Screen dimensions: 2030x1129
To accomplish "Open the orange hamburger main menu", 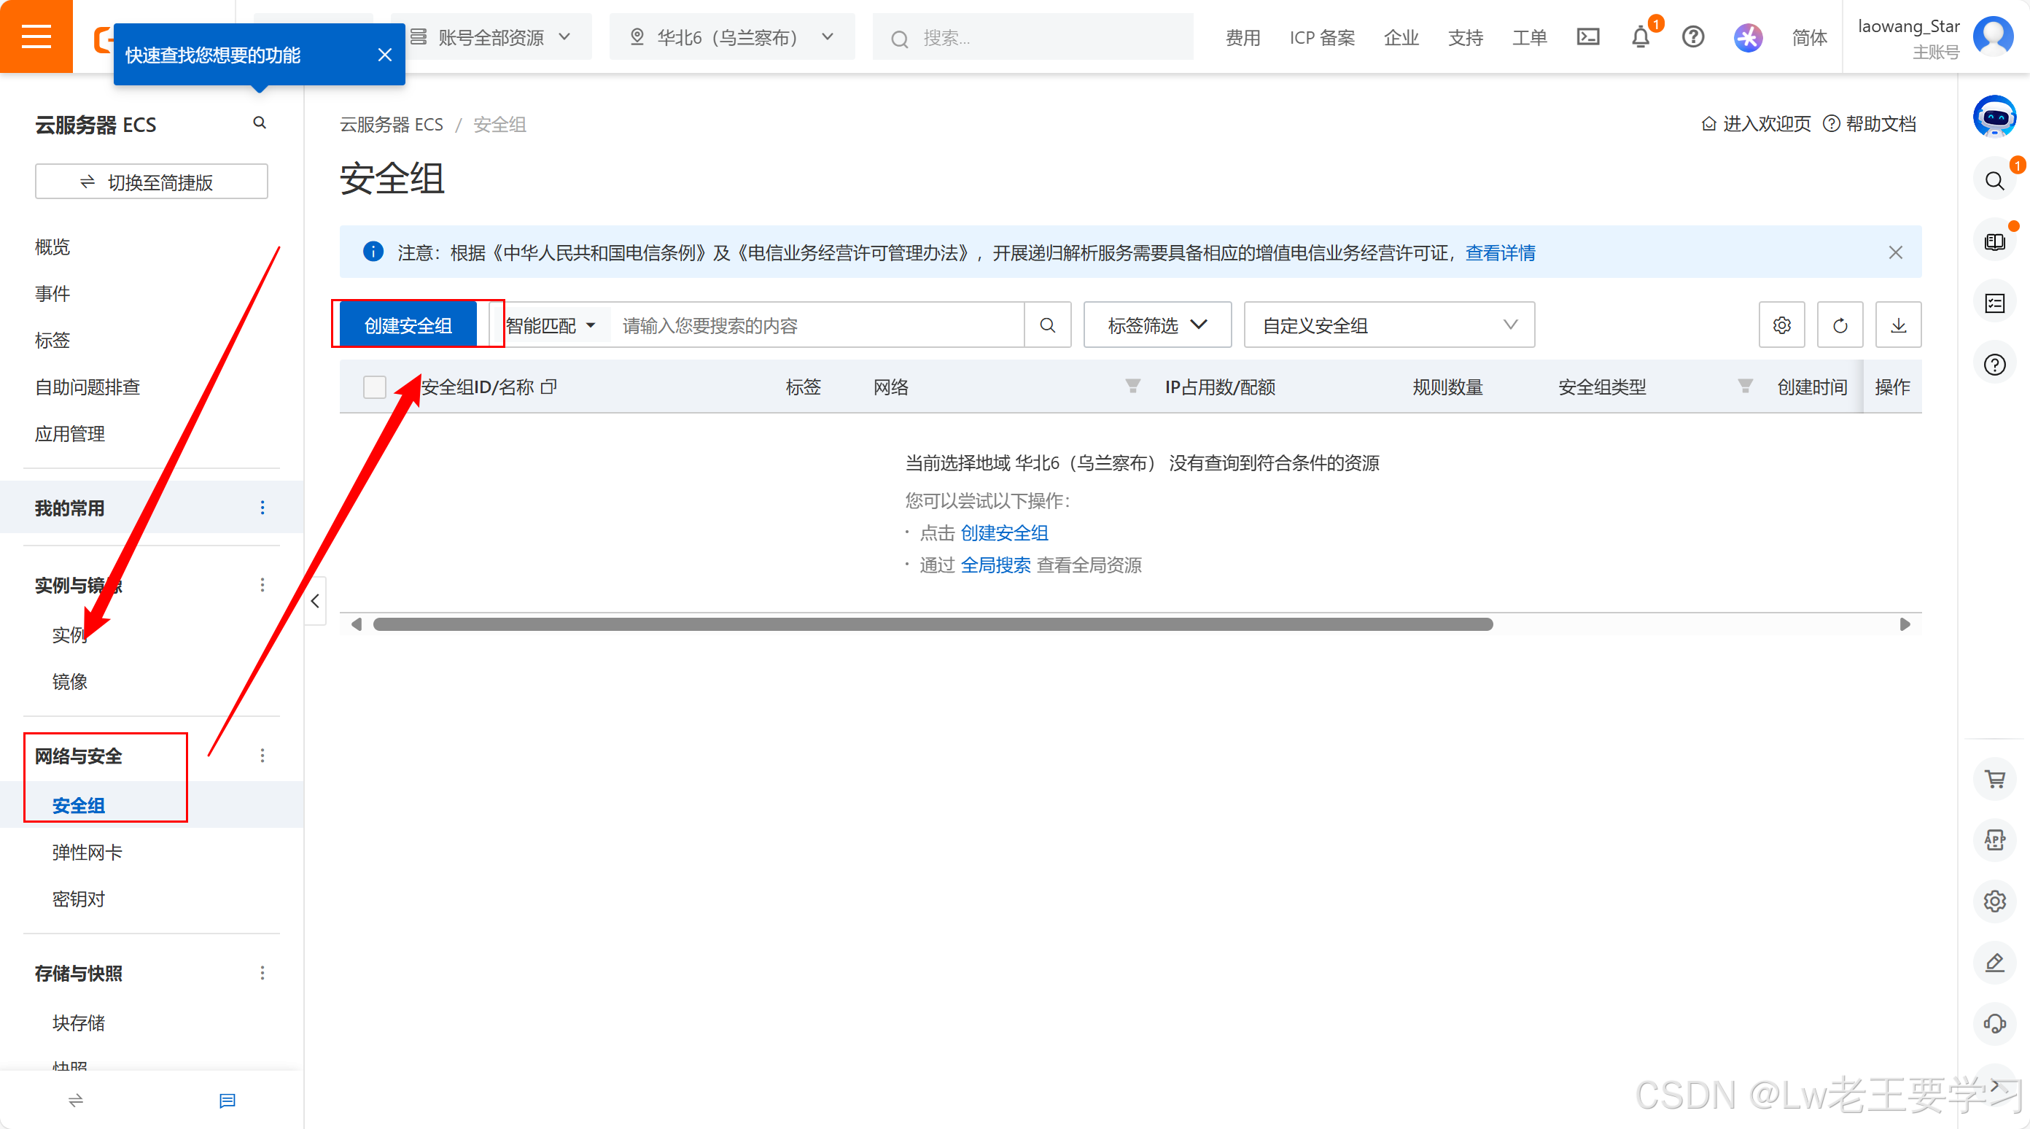I will (36, 36).
